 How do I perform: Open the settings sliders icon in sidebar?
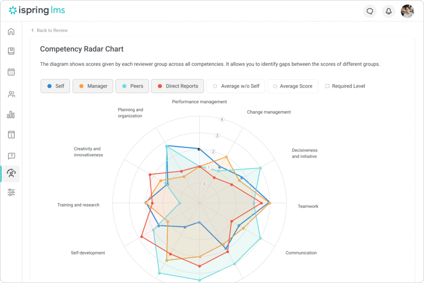coord(11,192)
